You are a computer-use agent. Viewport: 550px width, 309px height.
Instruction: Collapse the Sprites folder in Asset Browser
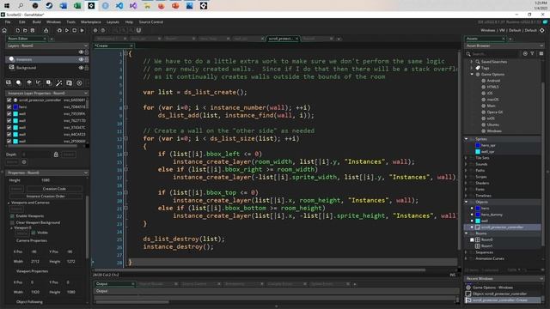point(467,139)
